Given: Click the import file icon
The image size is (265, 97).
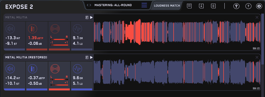Looking at the screenshot, I should (201, 6).
